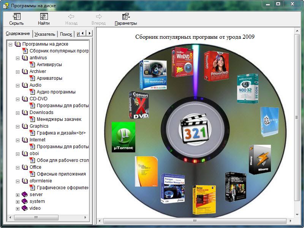The width and height of the screenshot is (304, 228).
Task: Open the Сборник популярных прогр topic
Action: 59,51
